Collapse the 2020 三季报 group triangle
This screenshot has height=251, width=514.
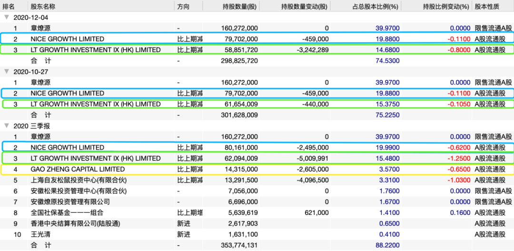coord(6,126)
